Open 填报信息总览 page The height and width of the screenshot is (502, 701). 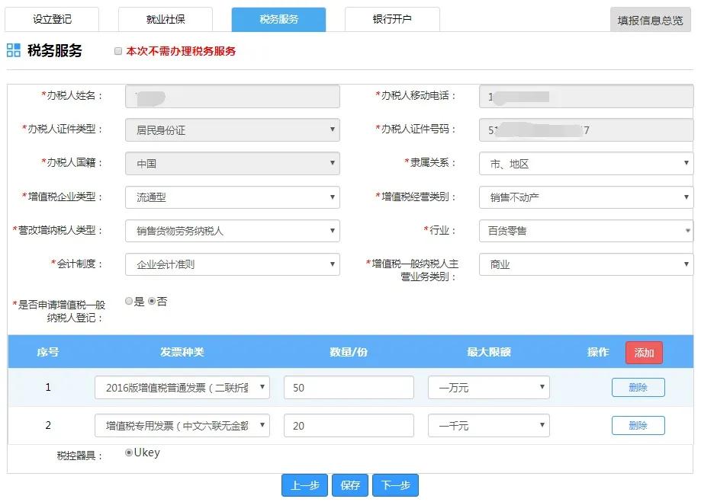pyautogui.click(x=650, y=21)
